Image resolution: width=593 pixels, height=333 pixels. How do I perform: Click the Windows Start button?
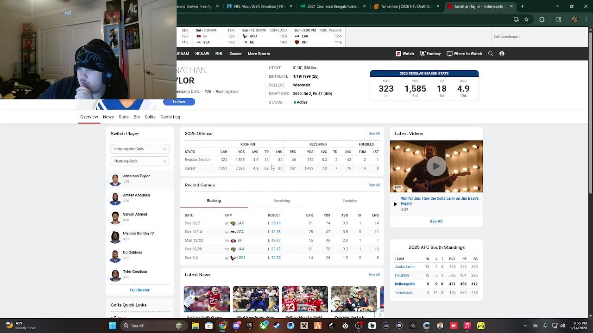113,326
